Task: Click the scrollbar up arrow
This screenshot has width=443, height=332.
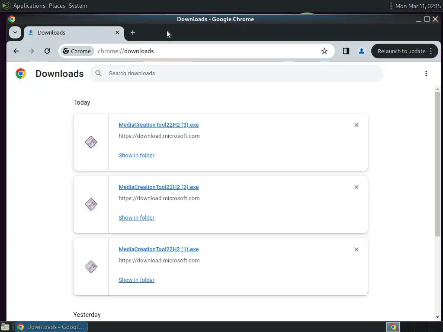Action: 437,89
